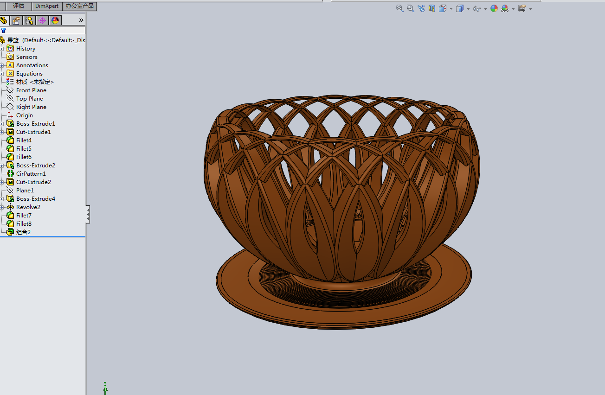Click the Front Plane icon

10,90
